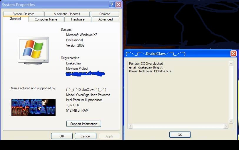Open the Remote tab
The height and width of the screenshot is (150, 239).
coord(105,14)
